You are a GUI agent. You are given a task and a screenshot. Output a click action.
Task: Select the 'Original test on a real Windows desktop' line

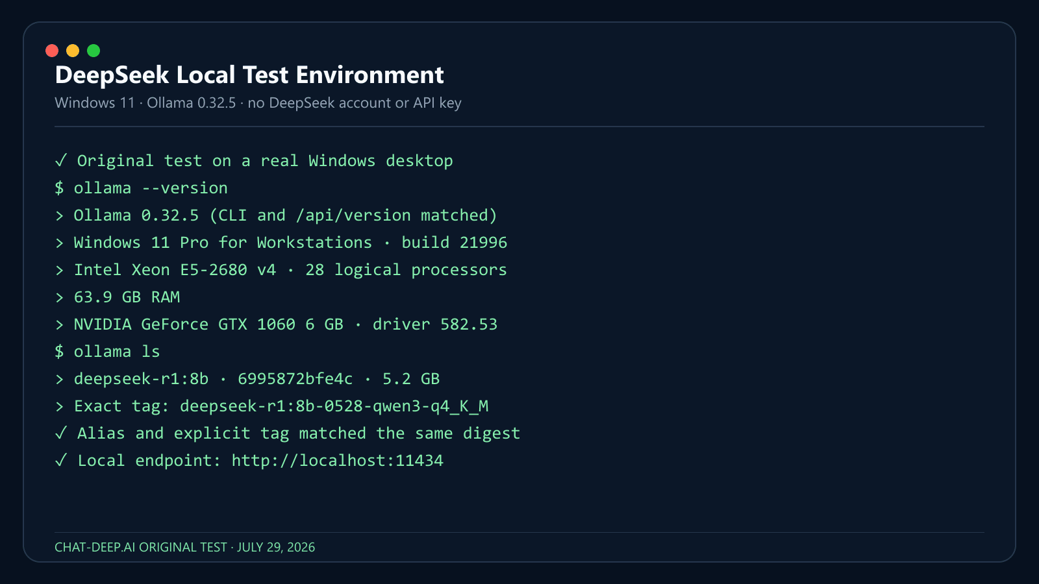(254, 161)
